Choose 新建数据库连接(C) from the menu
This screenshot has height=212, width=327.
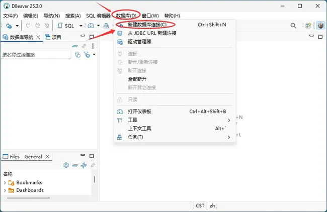point(175,25)
